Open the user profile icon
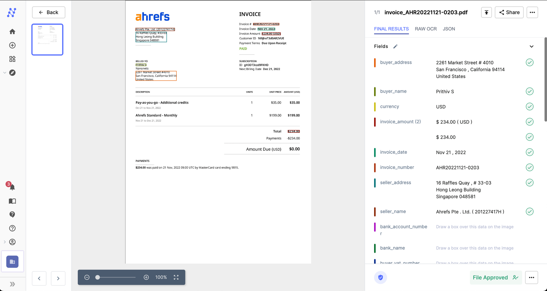 12,242
